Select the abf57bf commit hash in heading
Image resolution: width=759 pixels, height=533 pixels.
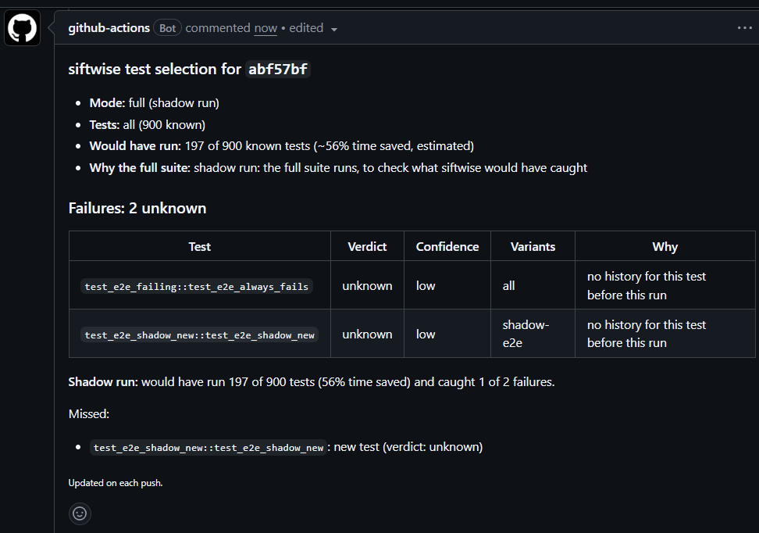coord(278,69)
